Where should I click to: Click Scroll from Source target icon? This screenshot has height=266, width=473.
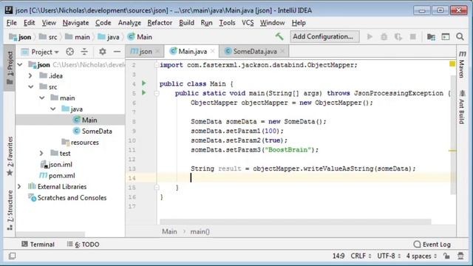pos(70,52)
